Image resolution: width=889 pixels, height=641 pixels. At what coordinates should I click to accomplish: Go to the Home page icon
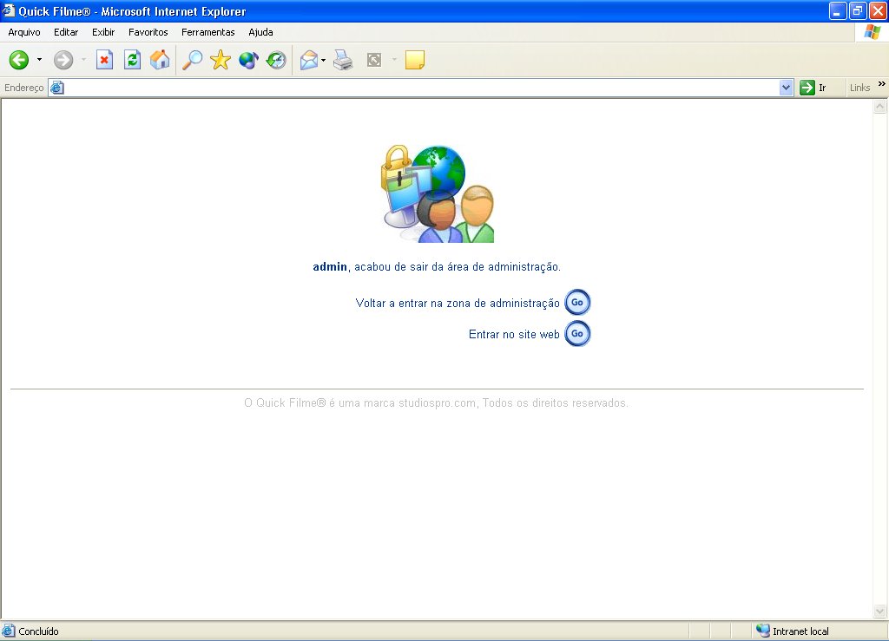[x=160, y=60]
